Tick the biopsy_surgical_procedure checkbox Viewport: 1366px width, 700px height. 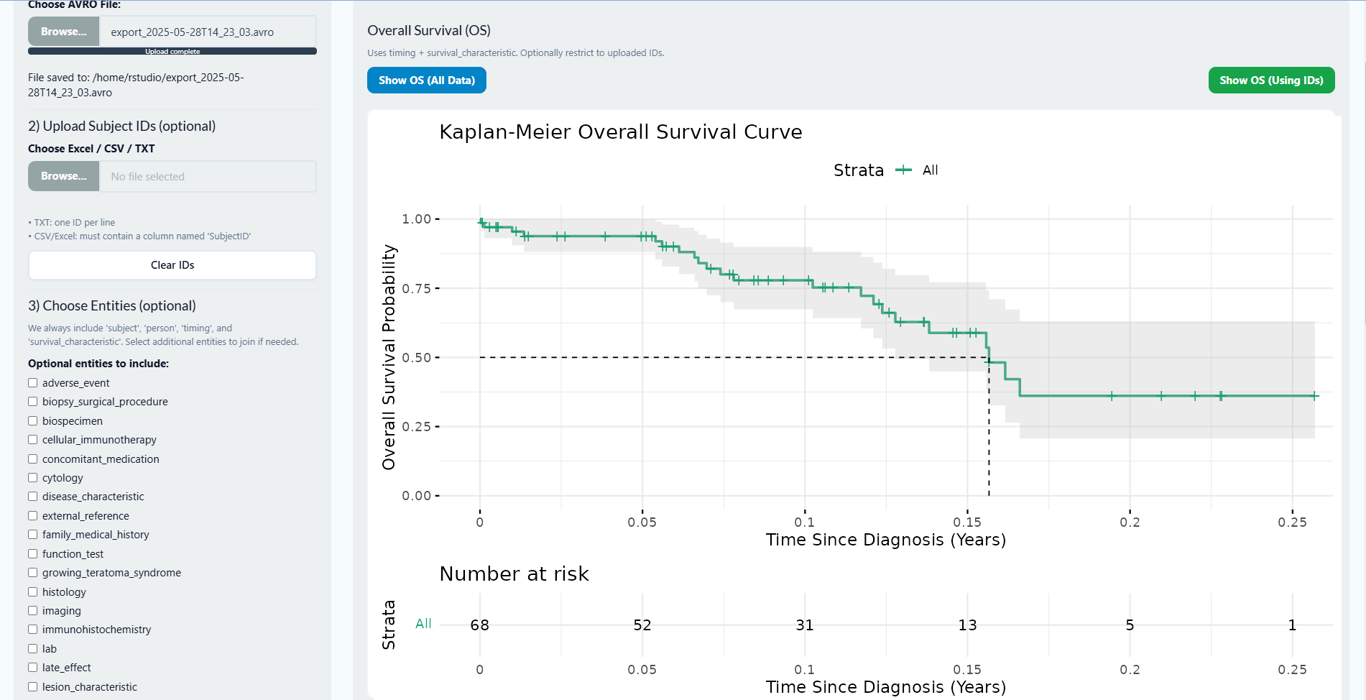(33, 402)
